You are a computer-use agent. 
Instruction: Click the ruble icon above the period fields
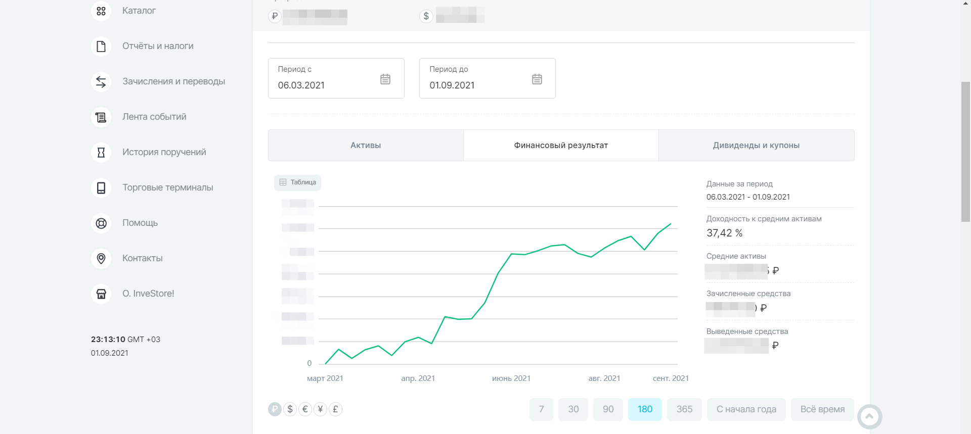tap(275, 16)
